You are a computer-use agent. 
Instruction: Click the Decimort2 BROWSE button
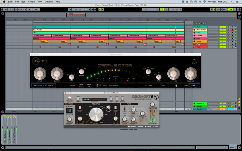pyautogui.click(x=122, y=99)
